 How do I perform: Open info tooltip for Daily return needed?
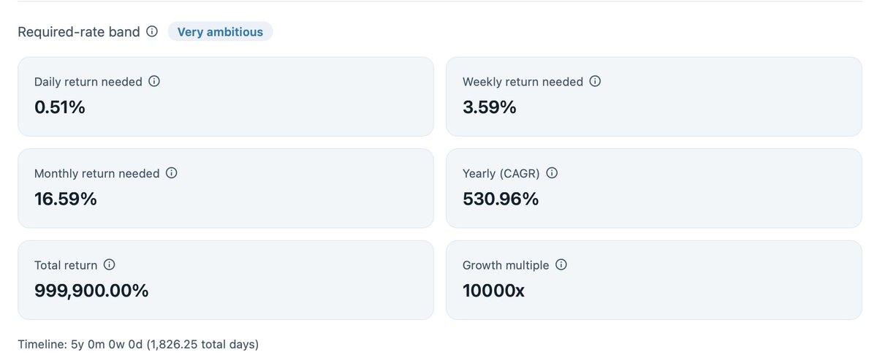pos(154,81)
